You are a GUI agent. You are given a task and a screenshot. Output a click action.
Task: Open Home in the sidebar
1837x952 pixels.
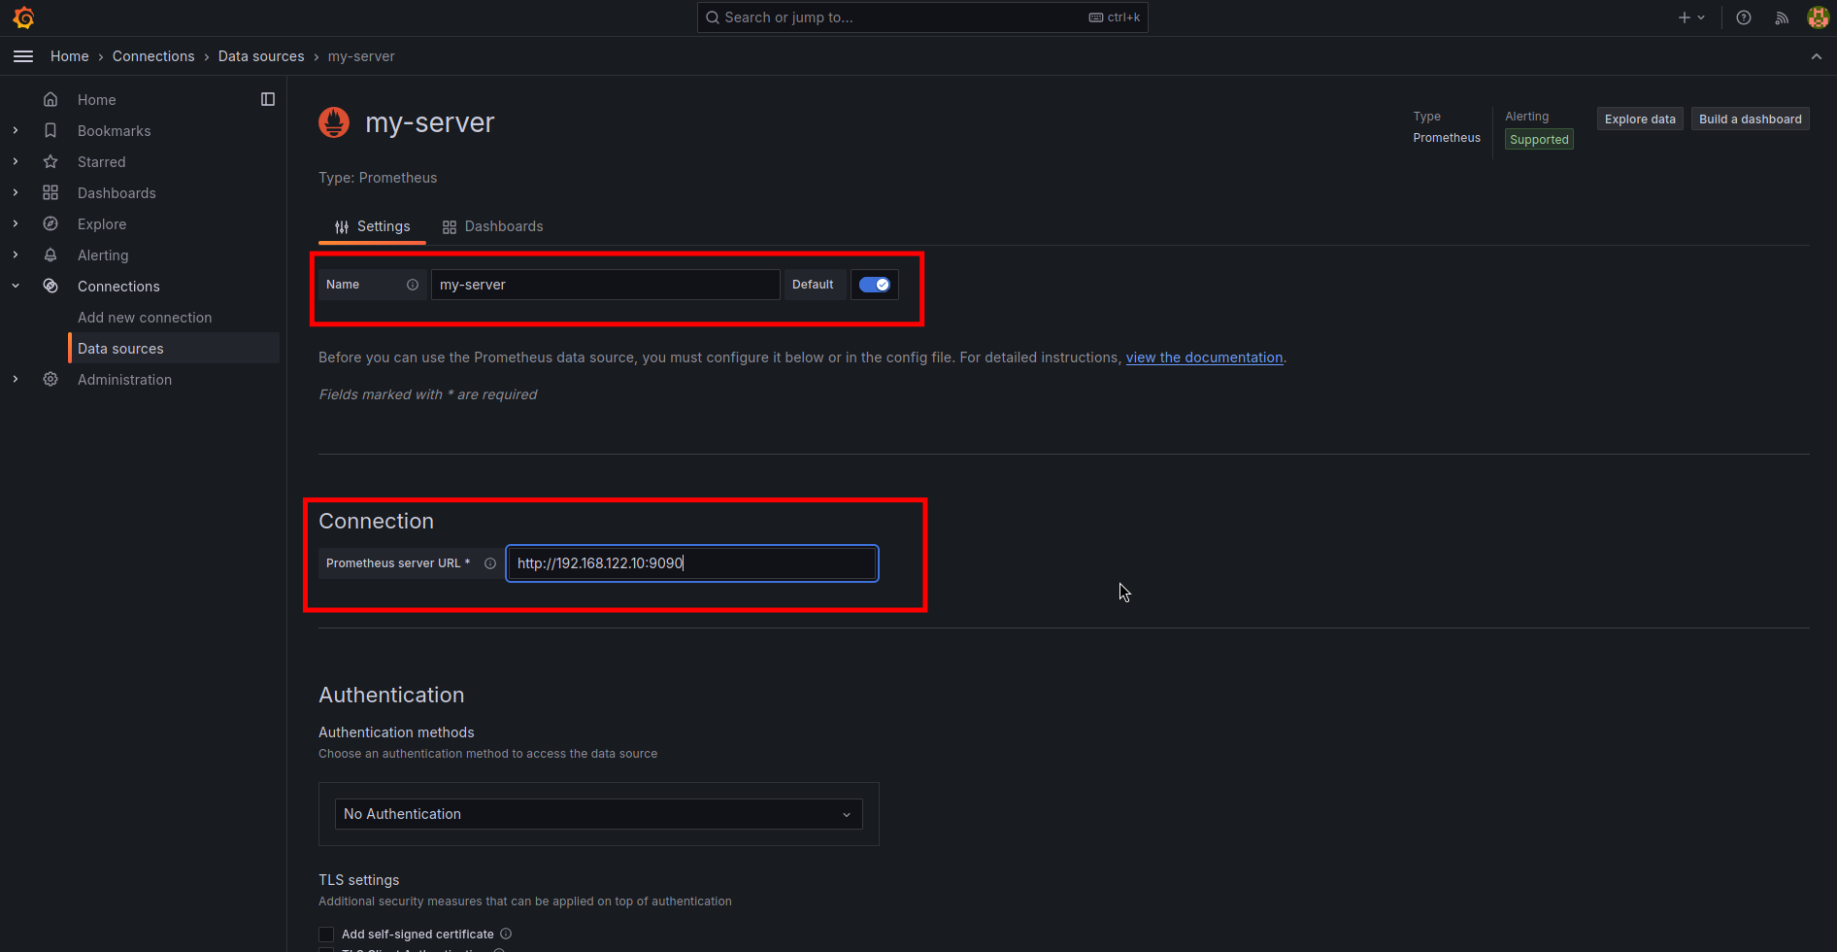point(97,100)
